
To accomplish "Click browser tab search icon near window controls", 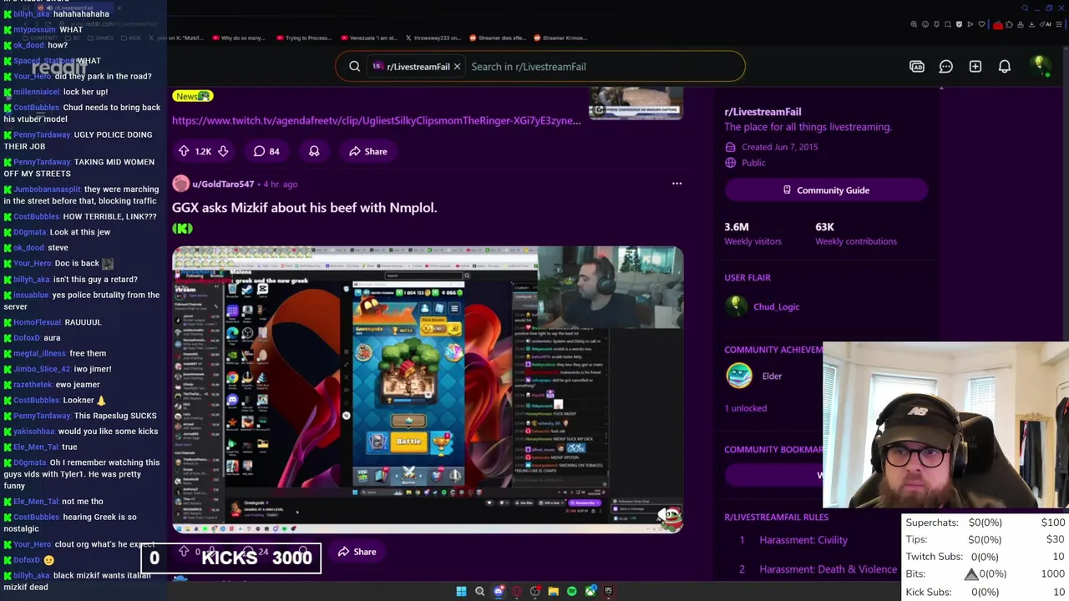I will tap(1025, 8).
